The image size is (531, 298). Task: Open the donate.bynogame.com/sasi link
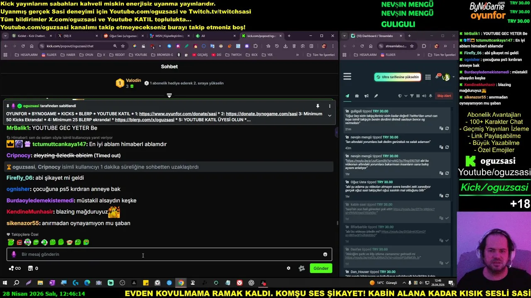(262, 114)
